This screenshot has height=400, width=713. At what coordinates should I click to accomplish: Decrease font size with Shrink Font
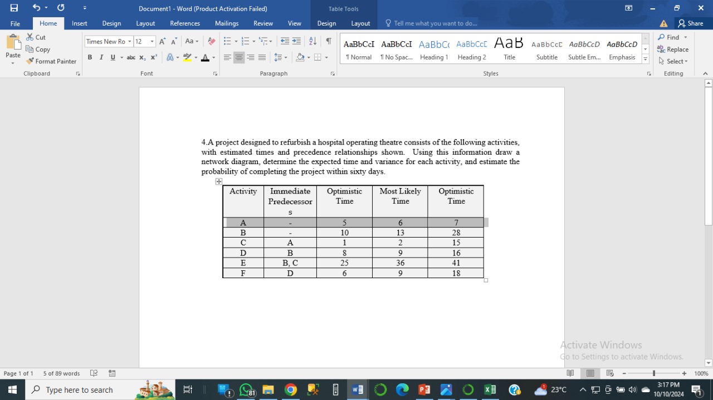pyautogui.click(x=174, y=42)
